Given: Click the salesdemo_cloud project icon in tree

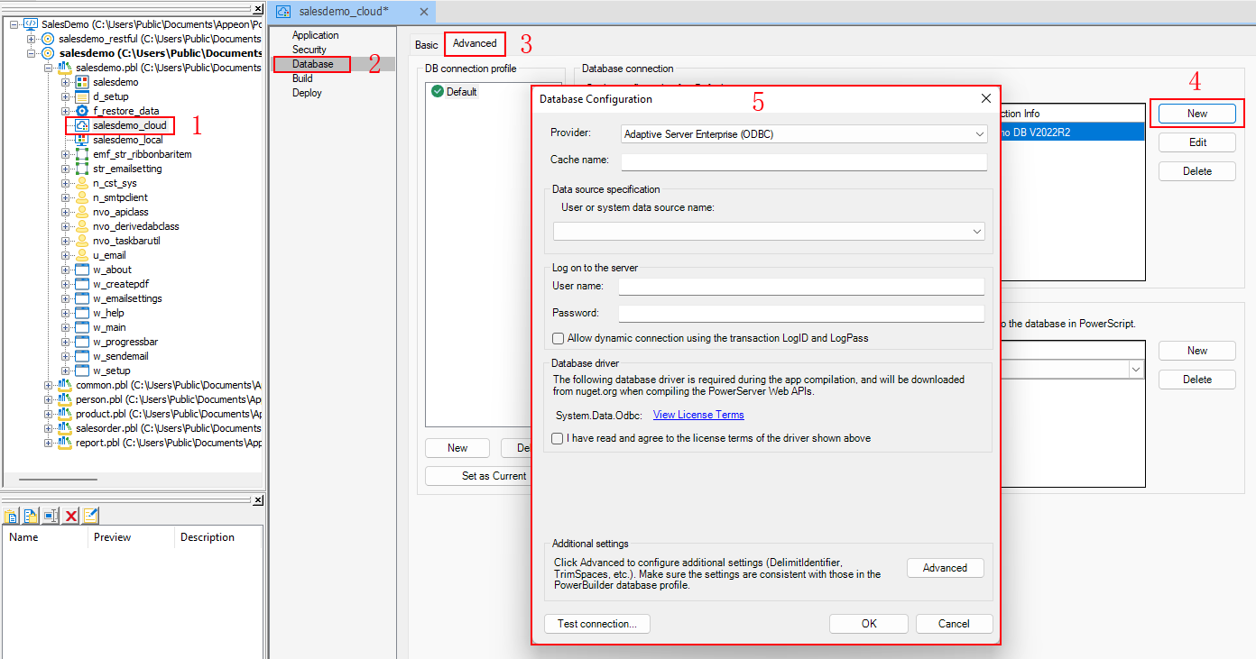Looking at the screenshot, I should click(x=82, y=125).
